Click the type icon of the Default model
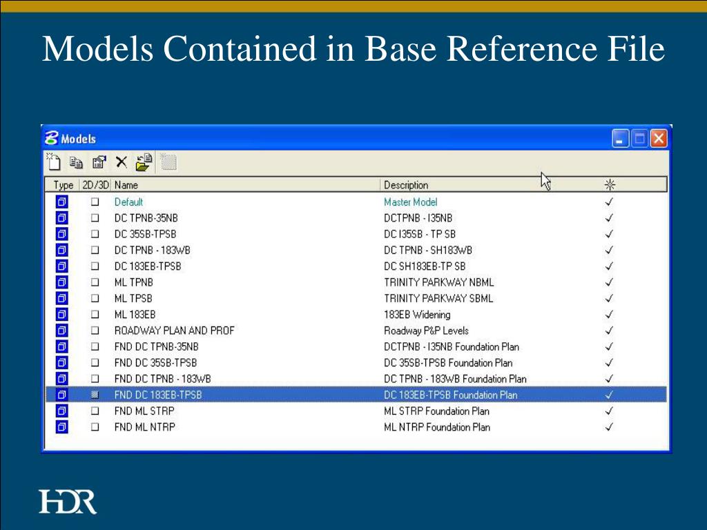707x530 pixels. point(61,202)
